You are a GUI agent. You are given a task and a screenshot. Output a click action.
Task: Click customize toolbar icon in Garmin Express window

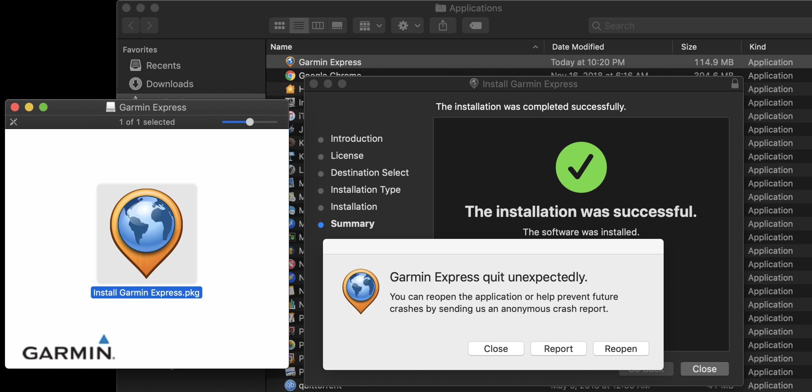(14, 122)
